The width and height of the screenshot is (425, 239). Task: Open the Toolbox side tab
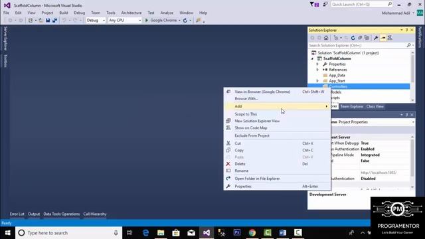5,60
